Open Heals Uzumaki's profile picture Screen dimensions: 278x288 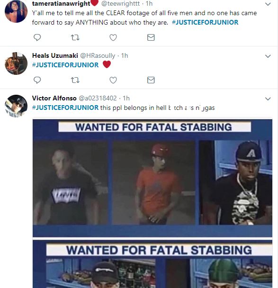point(16,63)
